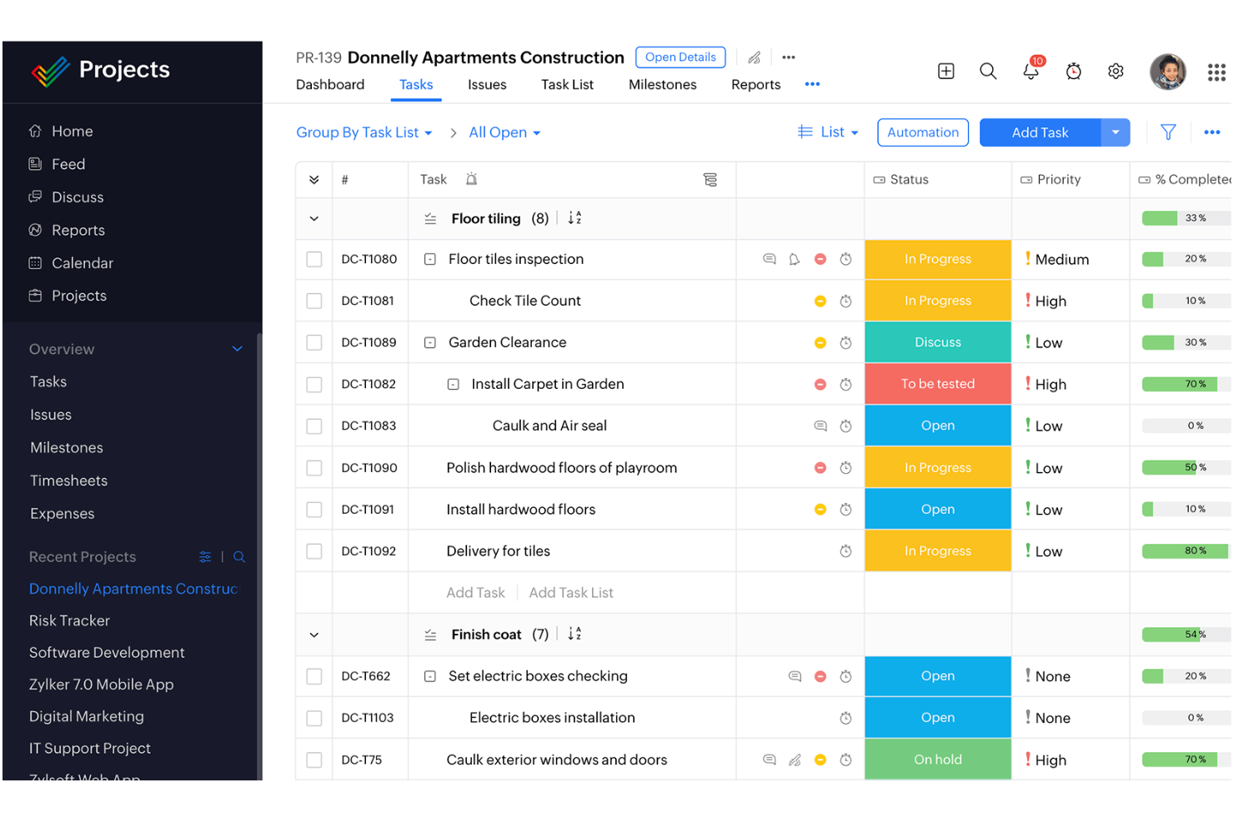Click the reminder bell on Floor tiles inspection
The width and height of the screenshot is (1234, 822).
pyautogui.click(x=794, y=259)
